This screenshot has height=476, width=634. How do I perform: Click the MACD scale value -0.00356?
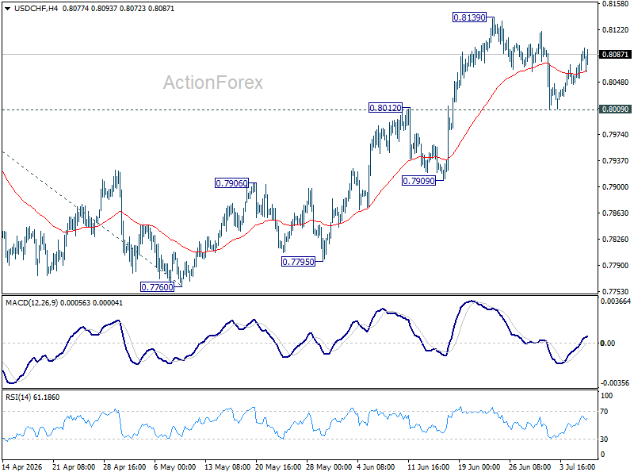click(x=615, y=383)
